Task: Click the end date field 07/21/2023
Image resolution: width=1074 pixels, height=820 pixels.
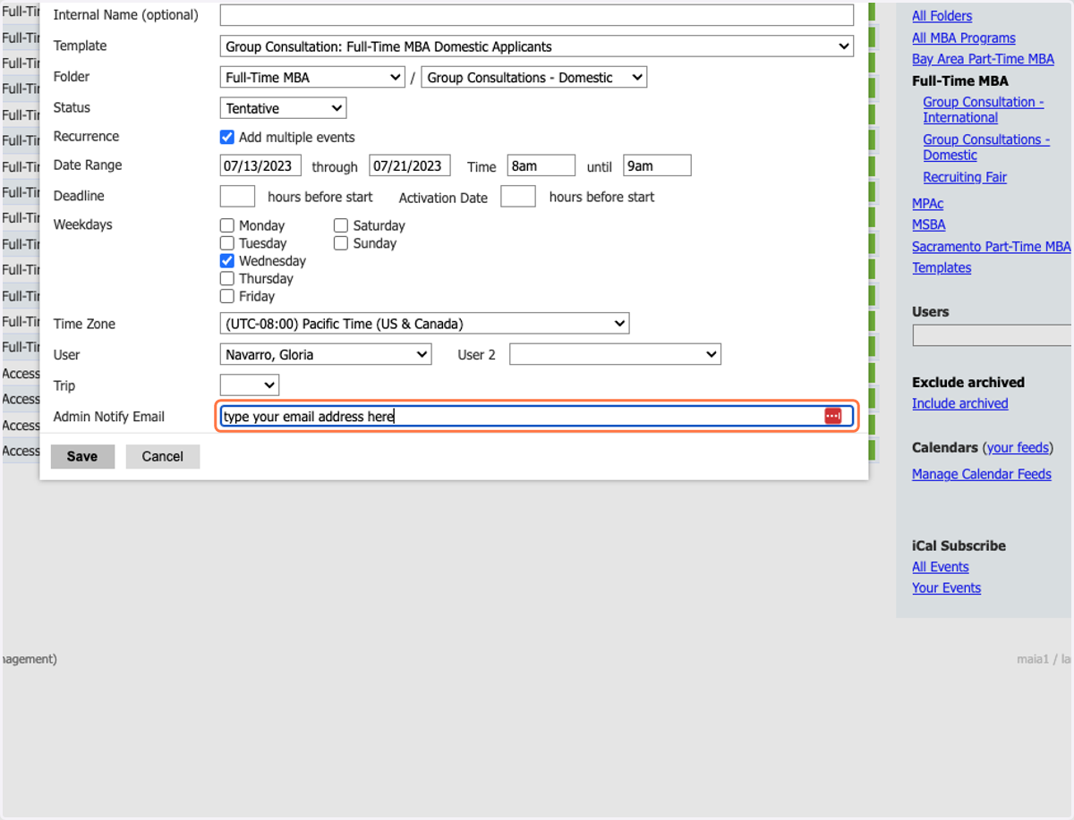Action: [410, 165]
